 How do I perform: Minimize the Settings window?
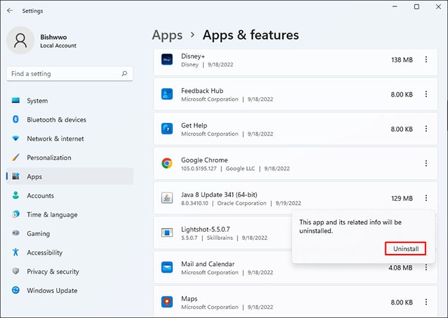tap(395, 6)
